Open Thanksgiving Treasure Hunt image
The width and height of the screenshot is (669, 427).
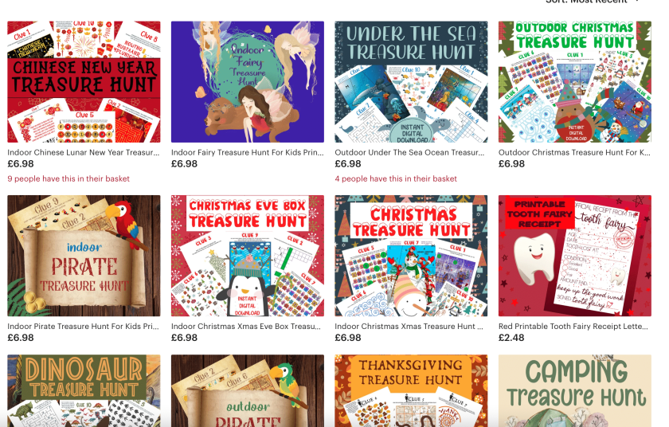point(411,390)
